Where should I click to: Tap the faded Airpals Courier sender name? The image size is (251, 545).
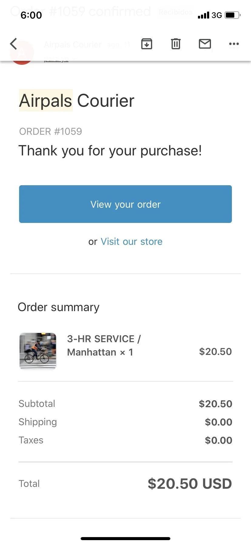point(72,45)
